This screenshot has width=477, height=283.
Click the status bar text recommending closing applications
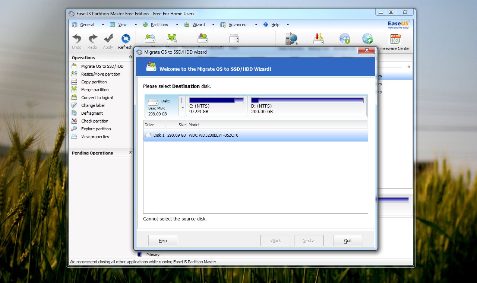coord(143,262)
